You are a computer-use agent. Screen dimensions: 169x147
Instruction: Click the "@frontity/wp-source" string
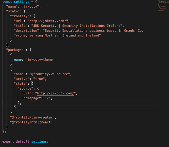click(50, 74)
